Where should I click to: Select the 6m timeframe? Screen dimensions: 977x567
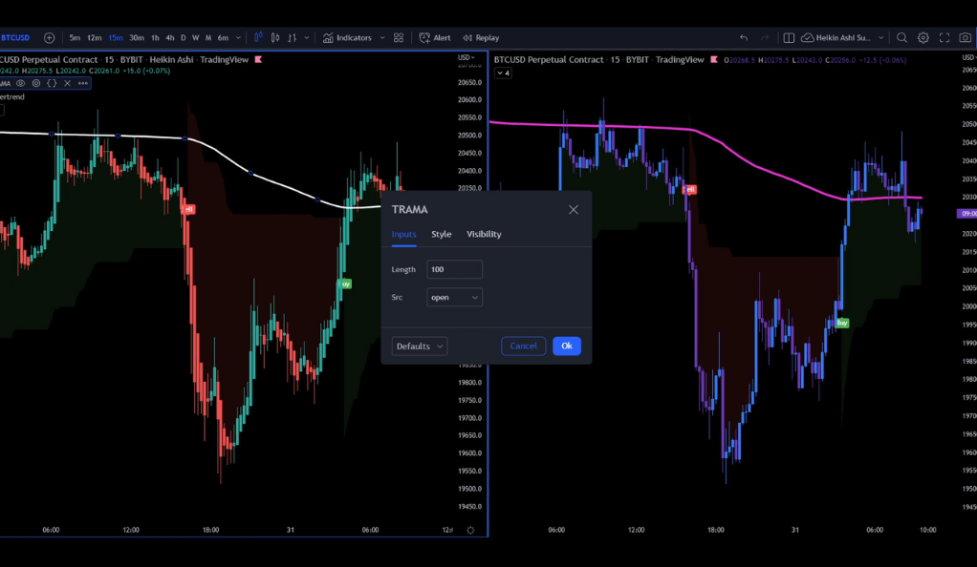click(223, 38)
